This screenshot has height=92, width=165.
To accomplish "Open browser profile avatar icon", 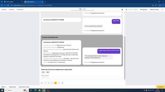I will pos(160,5).
